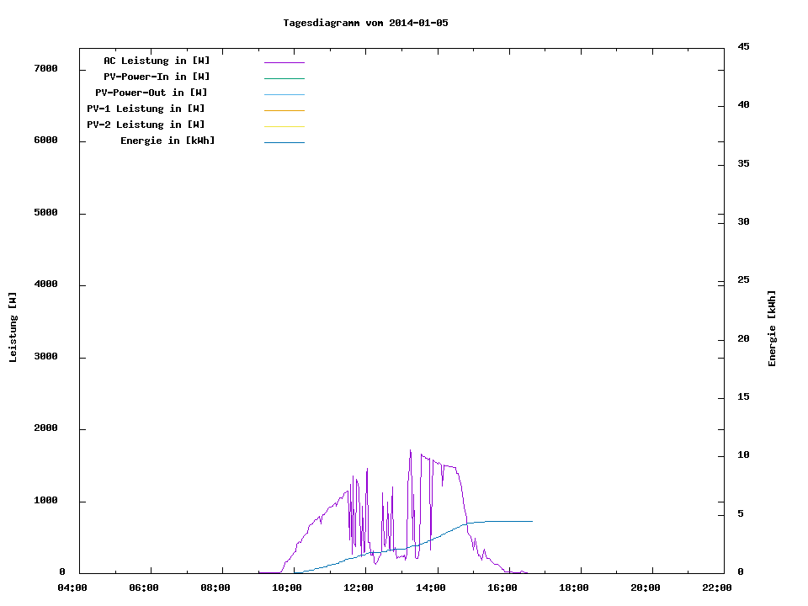Select the PV-Power-Out legend label

click(151, 93)
